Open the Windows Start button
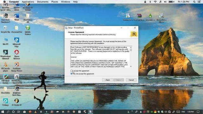Screen dimensions: 203x114 coord(3,112)
